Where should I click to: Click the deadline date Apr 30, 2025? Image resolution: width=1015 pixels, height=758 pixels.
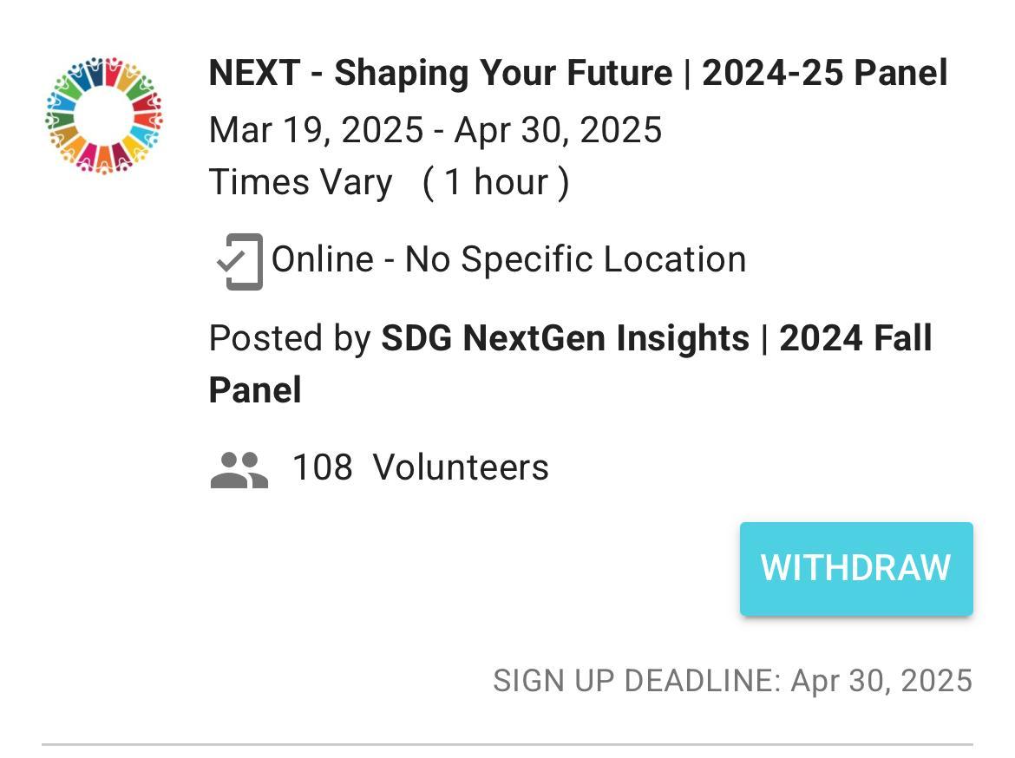[x=881, y=682]
